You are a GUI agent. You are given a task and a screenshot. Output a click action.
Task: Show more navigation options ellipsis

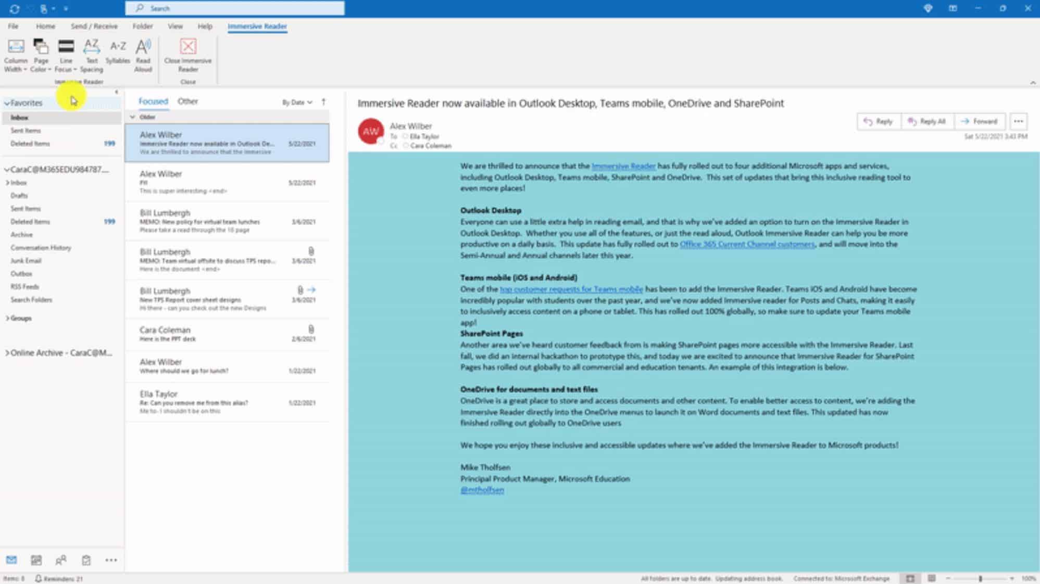point(111,560)
